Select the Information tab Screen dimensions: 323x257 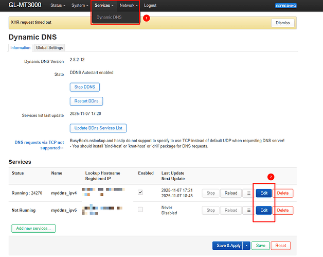[x=21, y=48]
